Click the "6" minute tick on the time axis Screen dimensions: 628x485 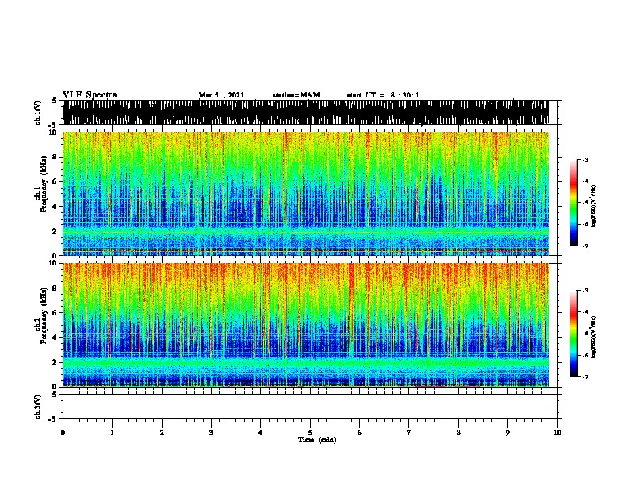tap(360, 433)
